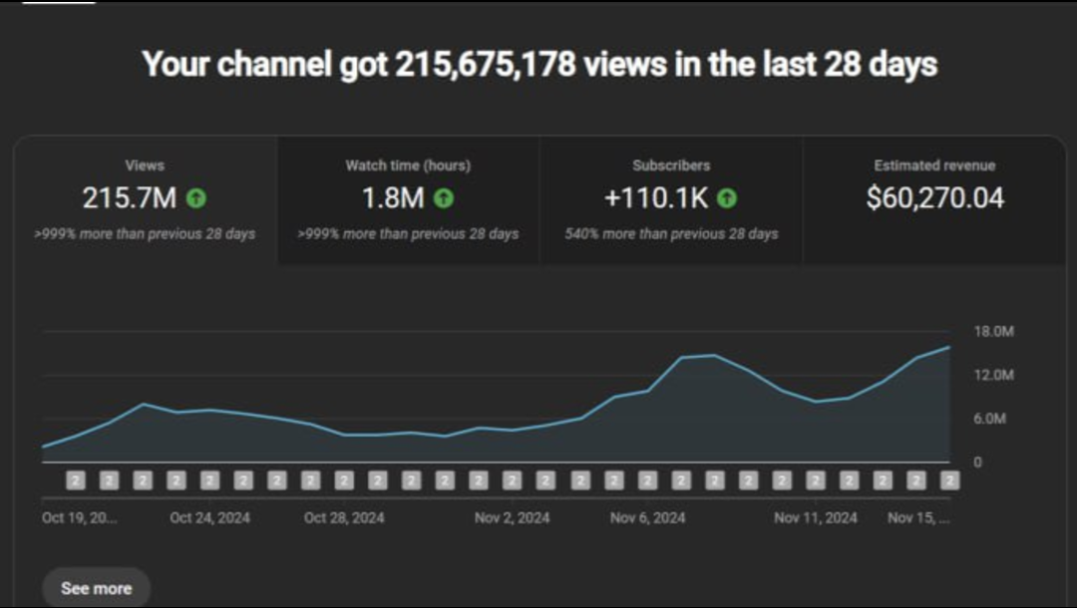Image resolution: width=1077 pixels, height=608 pixels.
Task: Click the Oct 24, 2024 date label
Action: 210,518
